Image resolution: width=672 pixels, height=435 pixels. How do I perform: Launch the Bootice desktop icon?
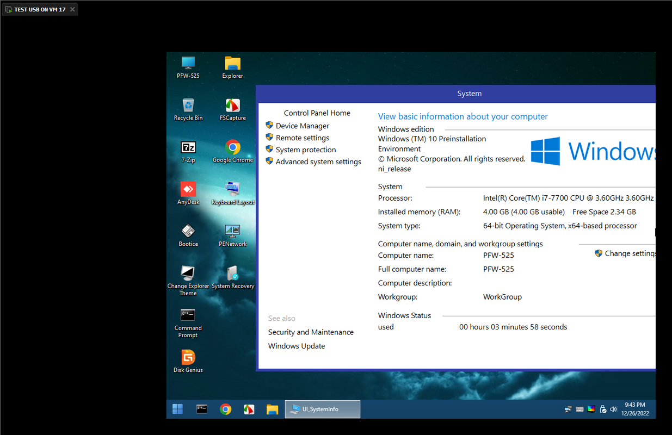point(188,235)
